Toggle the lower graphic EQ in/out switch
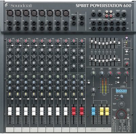Screen dimensions: 136x136 119,61
